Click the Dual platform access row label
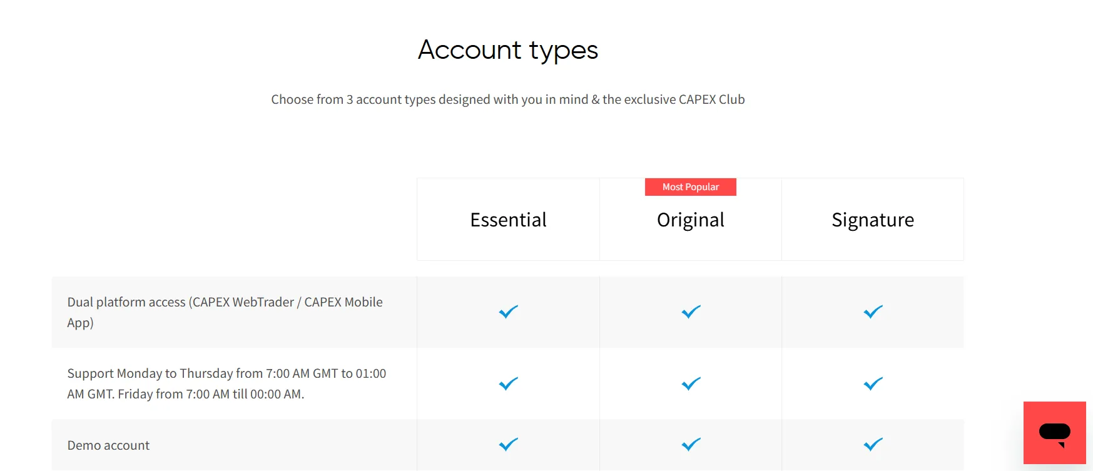 click(225, 312)
